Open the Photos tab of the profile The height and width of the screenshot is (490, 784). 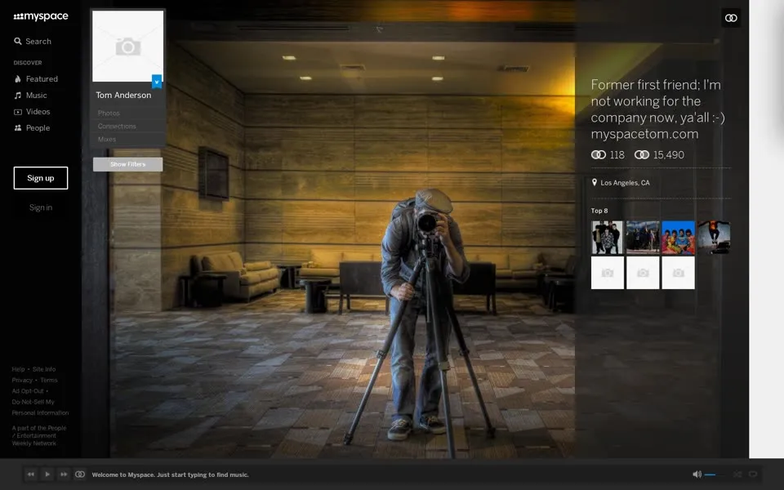[x=109, y=114]
